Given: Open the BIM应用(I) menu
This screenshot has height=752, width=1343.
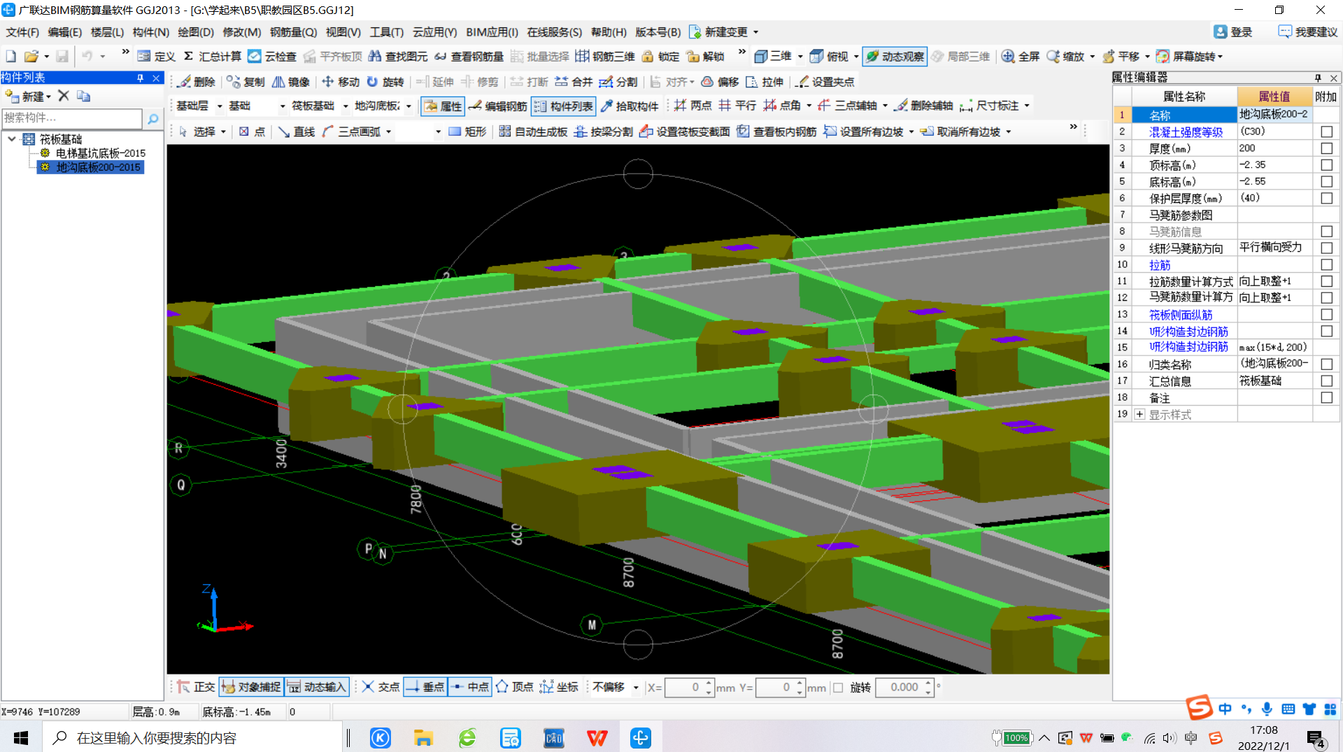Looking at the screenshot, I should [x=492, y=32].
